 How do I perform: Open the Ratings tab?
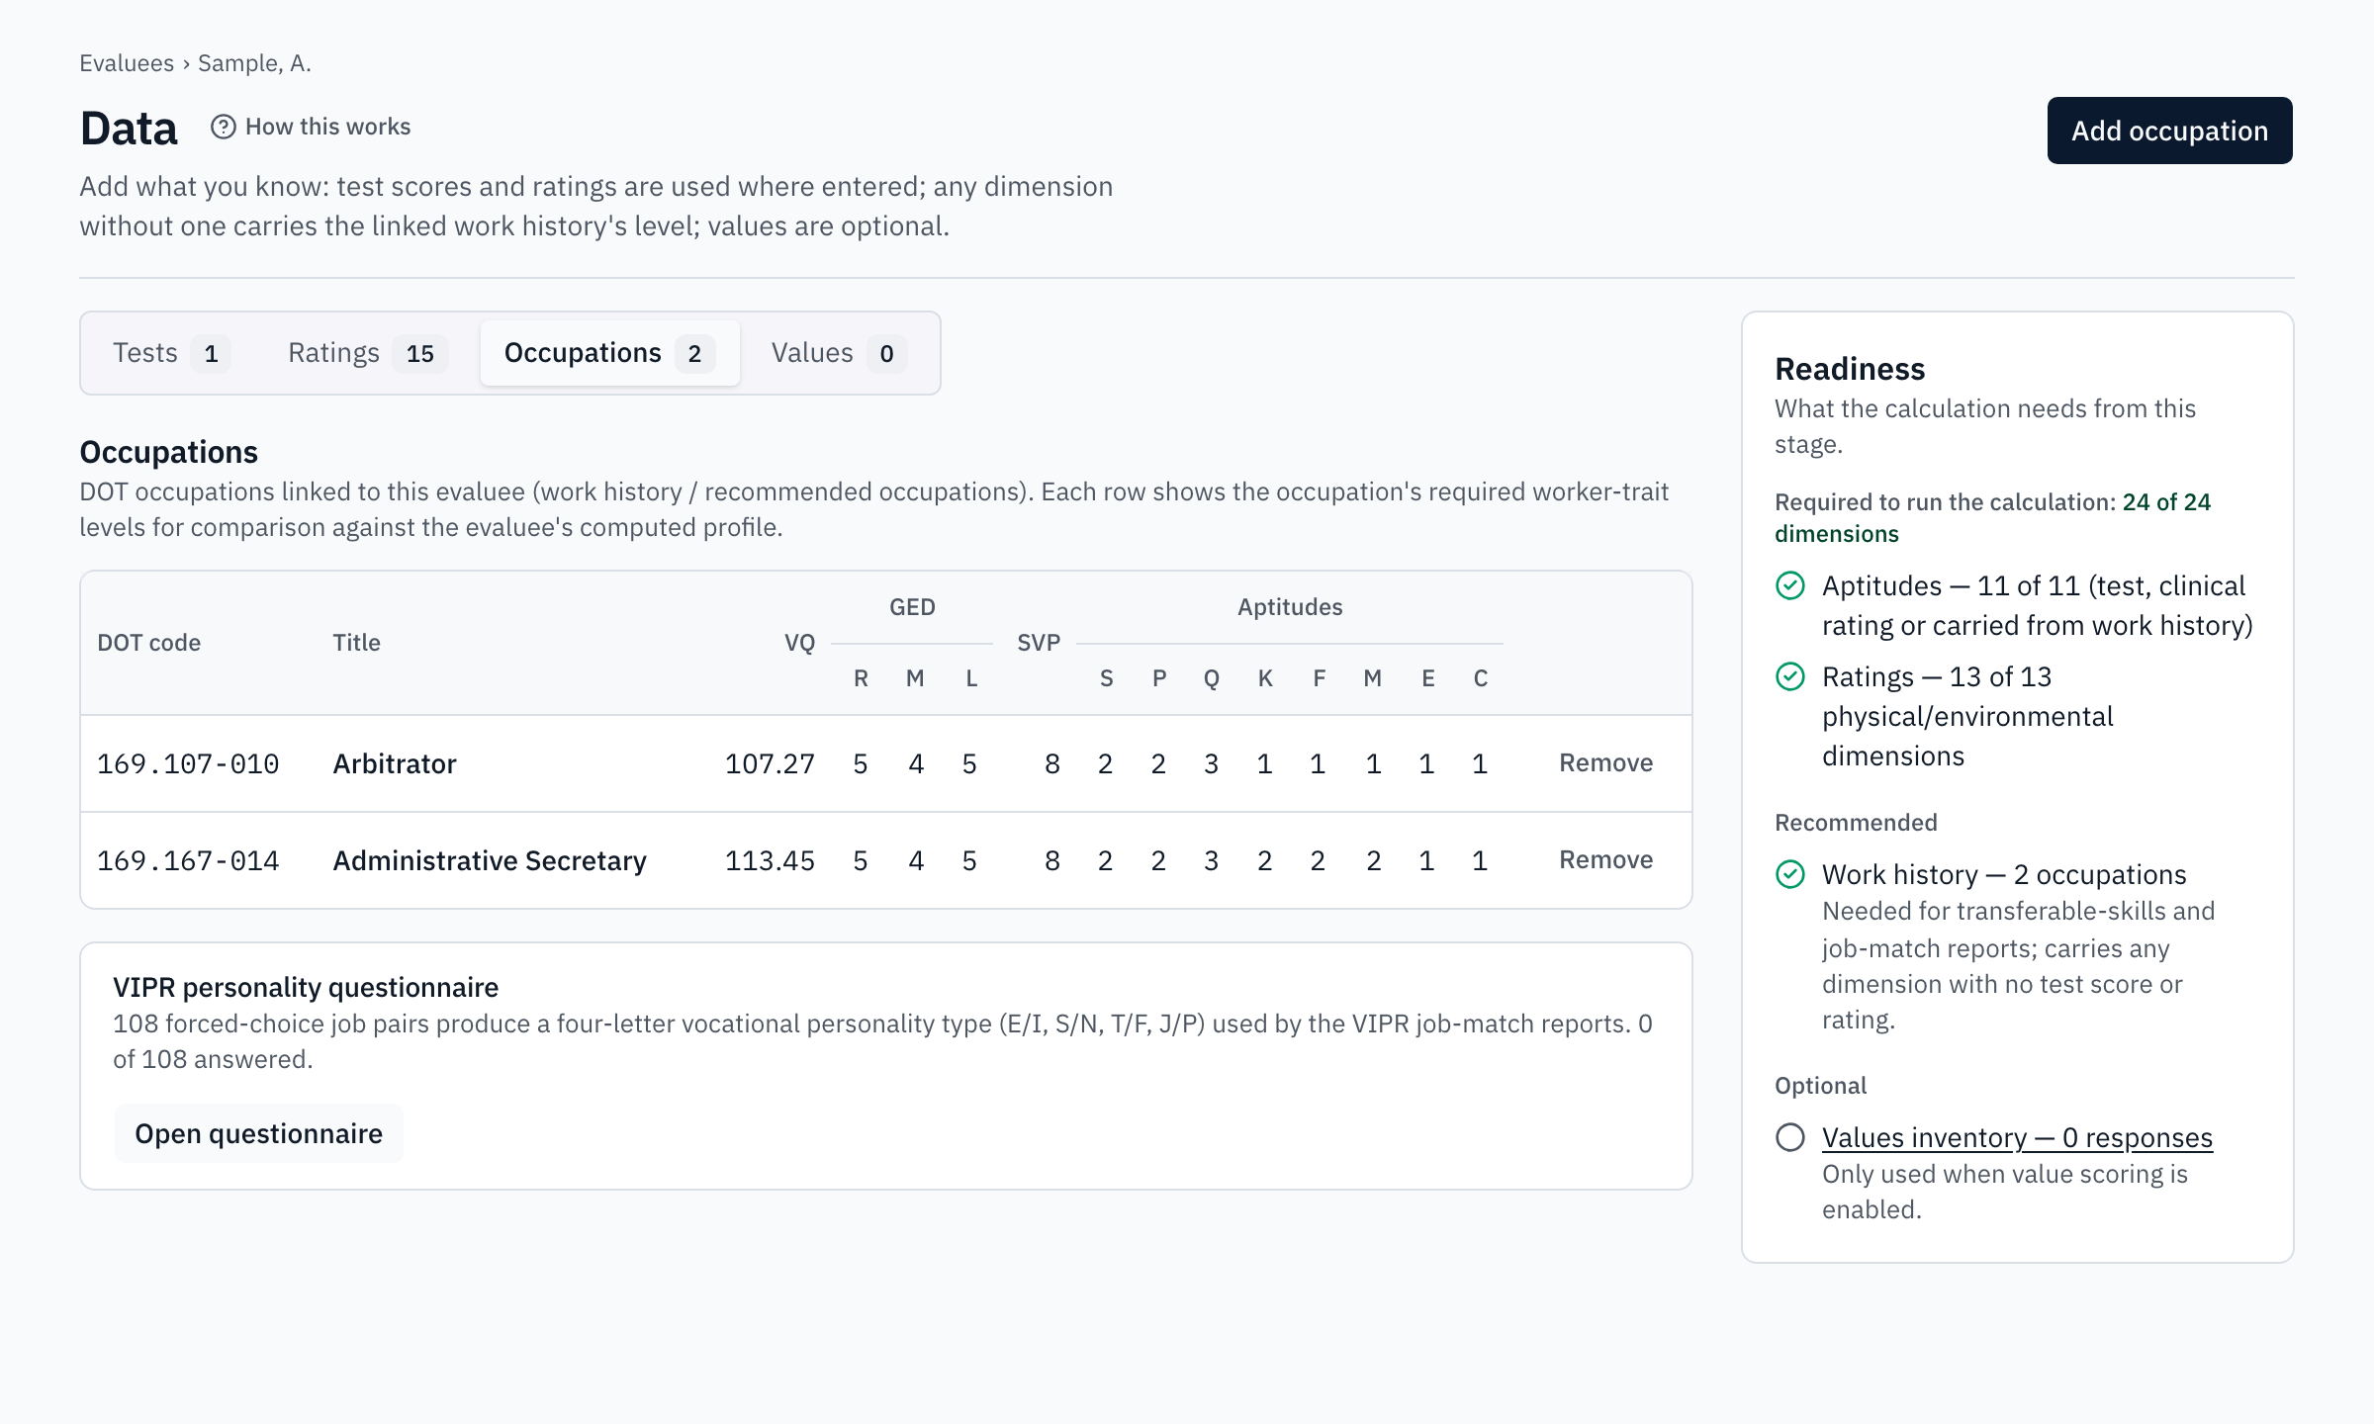point(367,353)
